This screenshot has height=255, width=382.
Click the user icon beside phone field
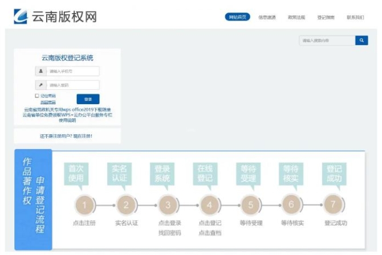tap(40, 71)
